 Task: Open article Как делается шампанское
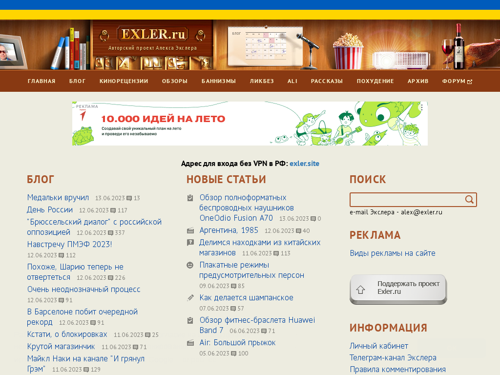pyautogui.click(x=246, y=297)
